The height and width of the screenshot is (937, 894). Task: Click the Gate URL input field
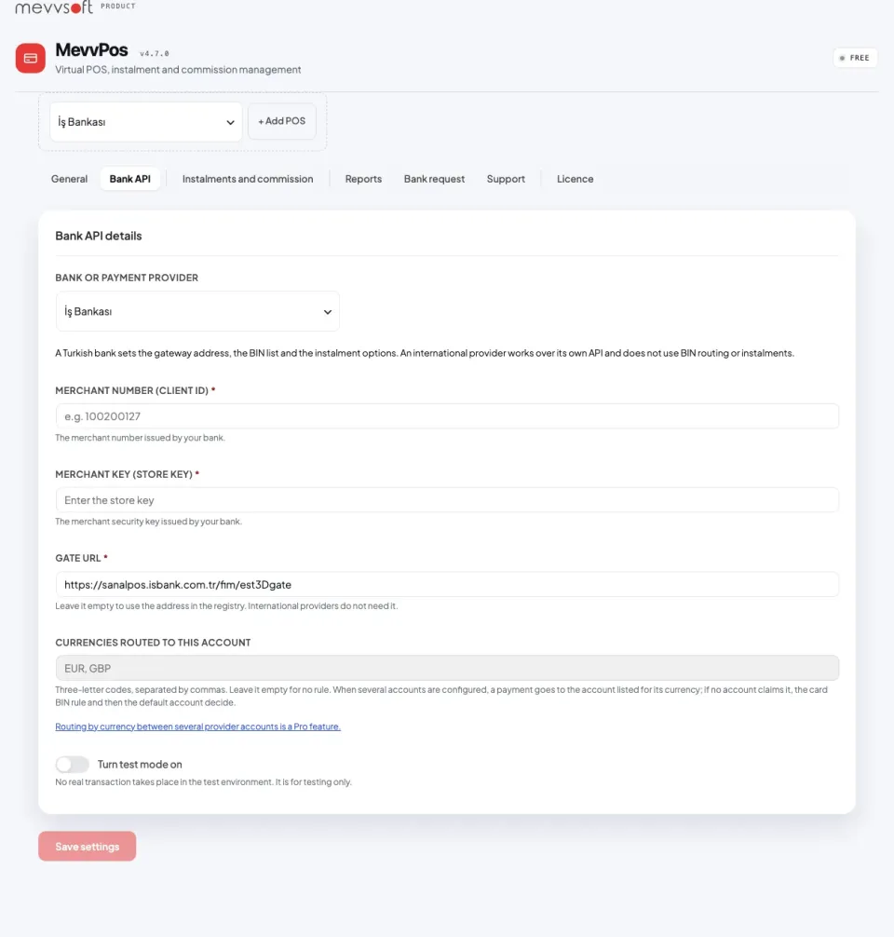pos(447,584)
